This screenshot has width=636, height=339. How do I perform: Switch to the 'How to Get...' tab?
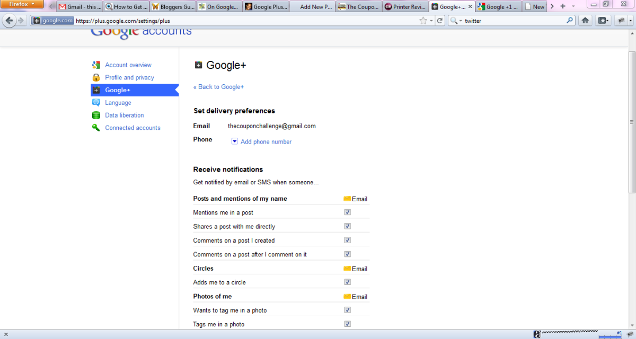coord(126,7)
